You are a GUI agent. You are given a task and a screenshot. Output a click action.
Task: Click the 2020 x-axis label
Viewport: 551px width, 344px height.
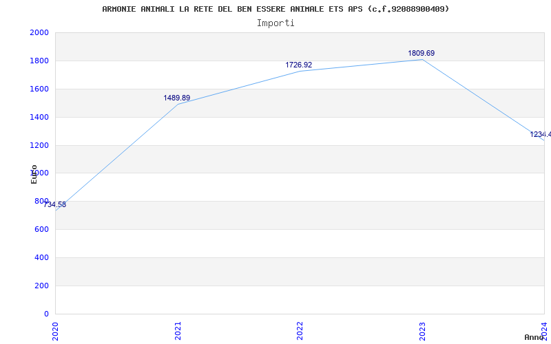click(x=56, y=331)
